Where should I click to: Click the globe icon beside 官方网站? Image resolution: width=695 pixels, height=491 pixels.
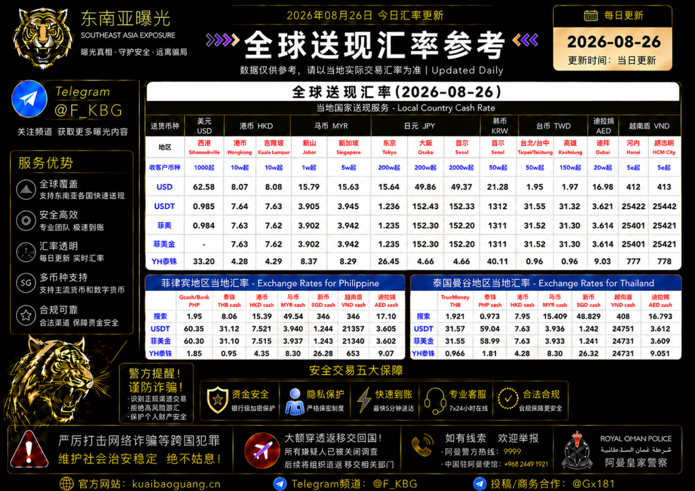coord(67,484)
